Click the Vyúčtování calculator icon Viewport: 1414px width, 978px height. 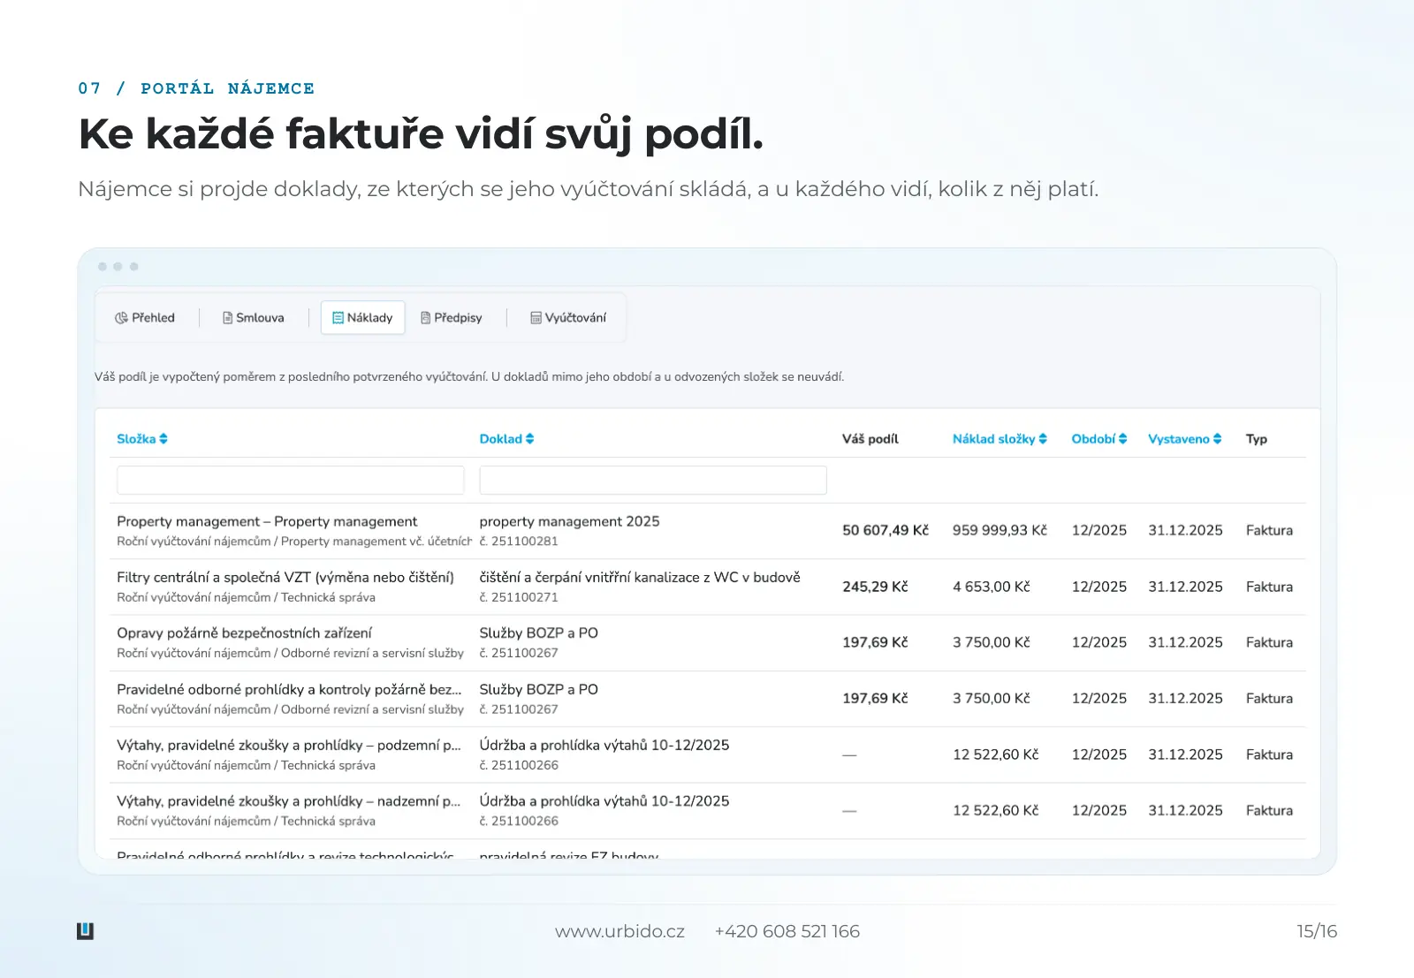(536, 318)
